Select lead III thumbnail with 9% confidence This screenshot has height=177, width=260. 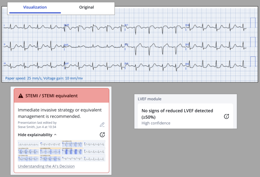[x=28, y=158]
